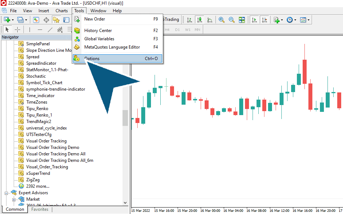Open the Profiles toolbar icon
This screenshot has height=214, width=343.
click(20, 20)
